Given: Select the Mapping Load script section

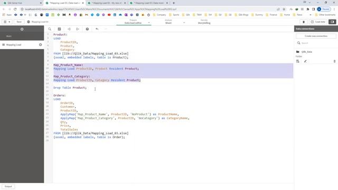Looking at the screenshot, I should click(22, 45).
